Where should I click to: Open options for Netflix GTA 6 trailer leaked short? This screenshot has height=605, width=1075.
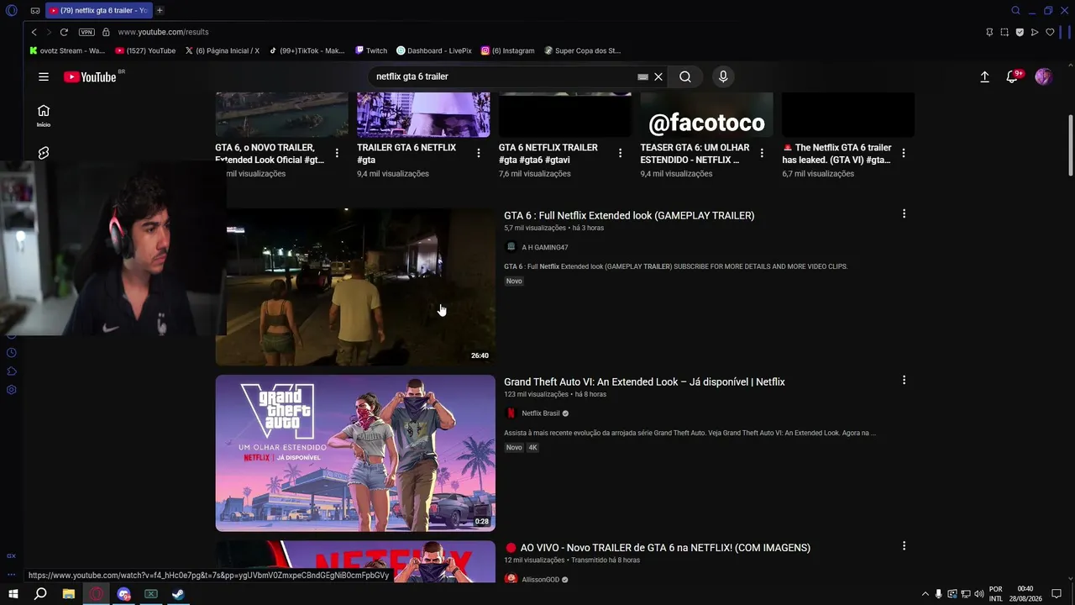(x=904, y=153)
